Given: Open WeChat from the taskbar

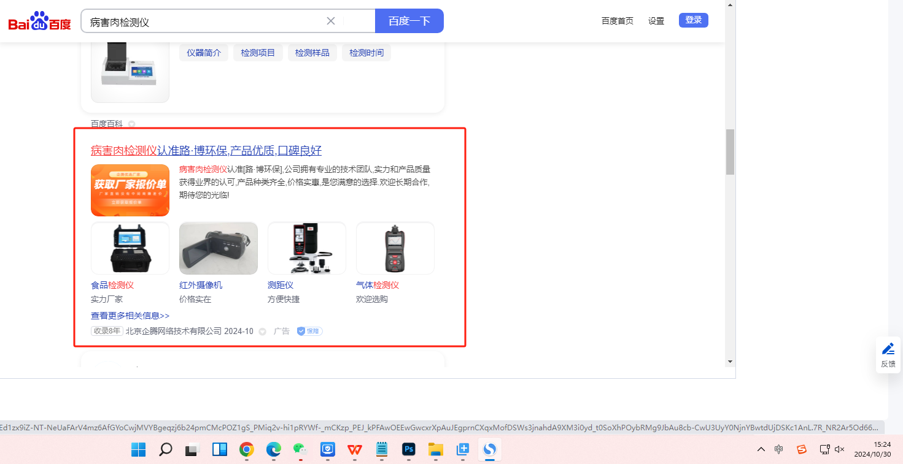Looking at the screenshot, I should 301,450.
